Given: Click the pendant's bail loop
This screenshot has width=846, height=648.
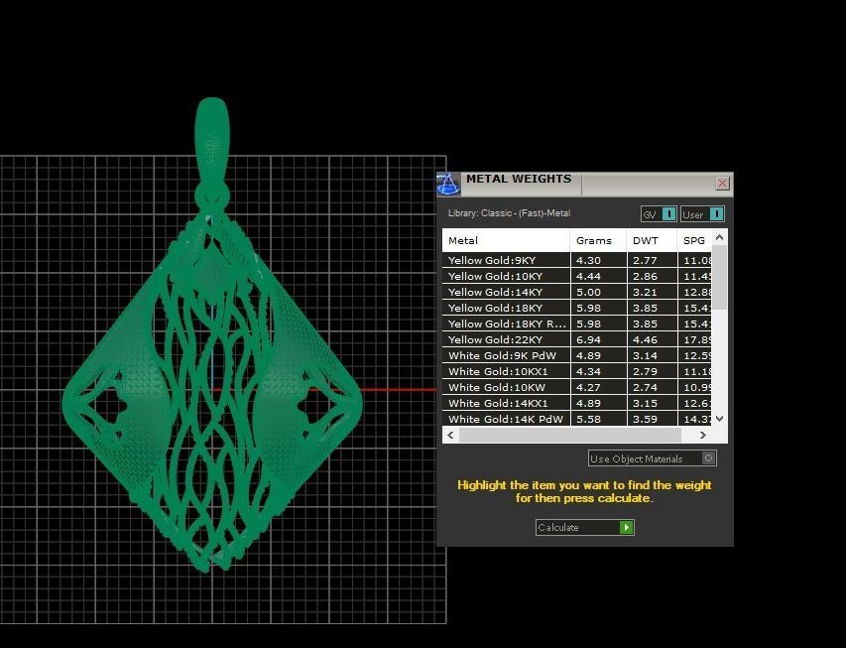Looking at the screenshot, I should (x=212, y=143).
